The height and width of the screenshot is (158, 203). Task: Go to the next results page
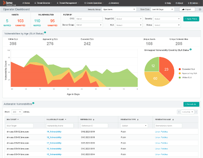tap(196, 112)
